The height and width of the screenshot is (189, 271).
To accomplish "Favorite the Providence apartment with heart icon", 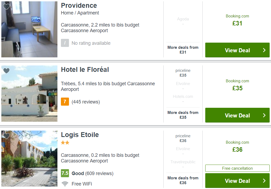I will pos(6,6).
